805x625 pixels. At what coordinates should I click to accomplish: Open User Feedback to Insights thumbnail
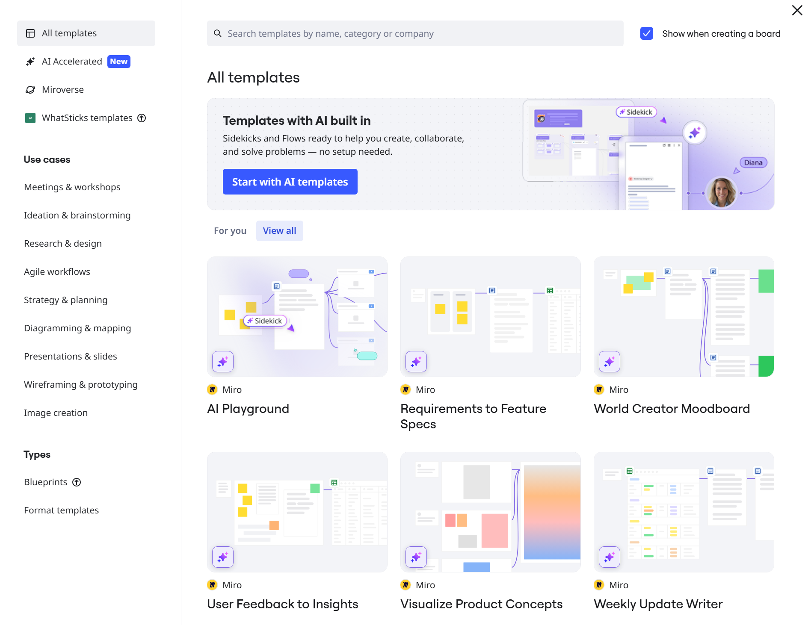pos(297,512)
